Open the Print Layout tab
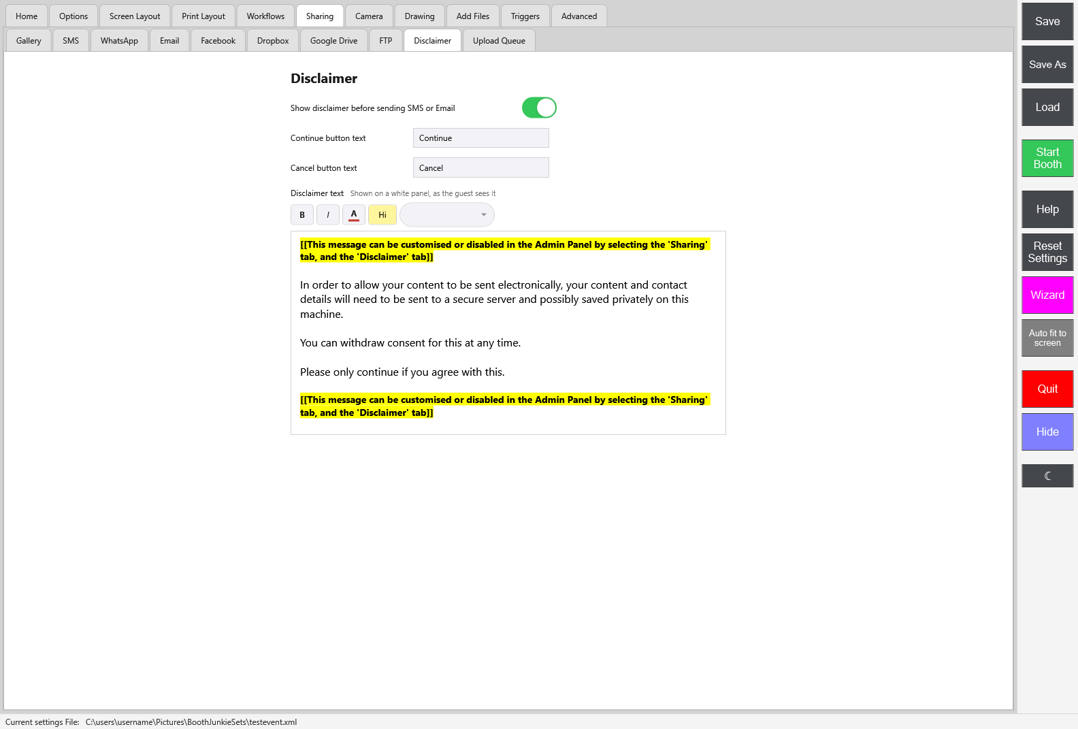1078x729 pixels. click(203, 16)
